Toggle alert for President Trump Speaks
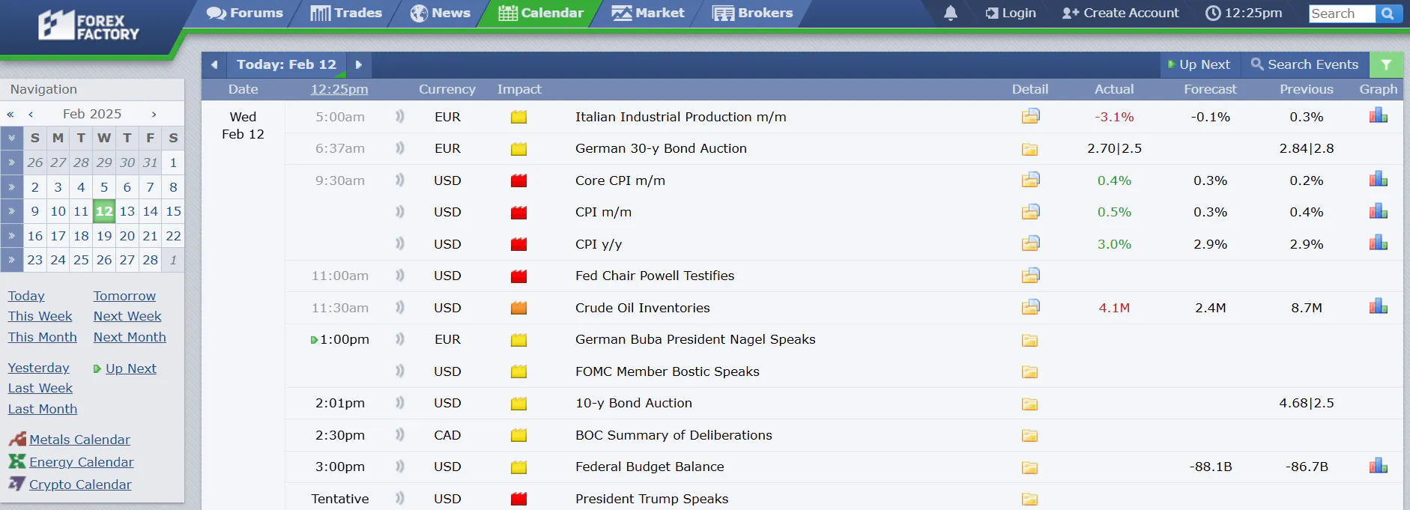This screenshot has width=1410, height=510. pyautogui.click(x=400, y=498)
